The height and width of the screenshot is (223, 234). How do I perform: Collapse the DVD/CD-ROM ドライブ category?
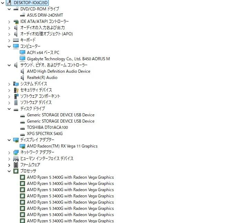(x=9, y=9)
